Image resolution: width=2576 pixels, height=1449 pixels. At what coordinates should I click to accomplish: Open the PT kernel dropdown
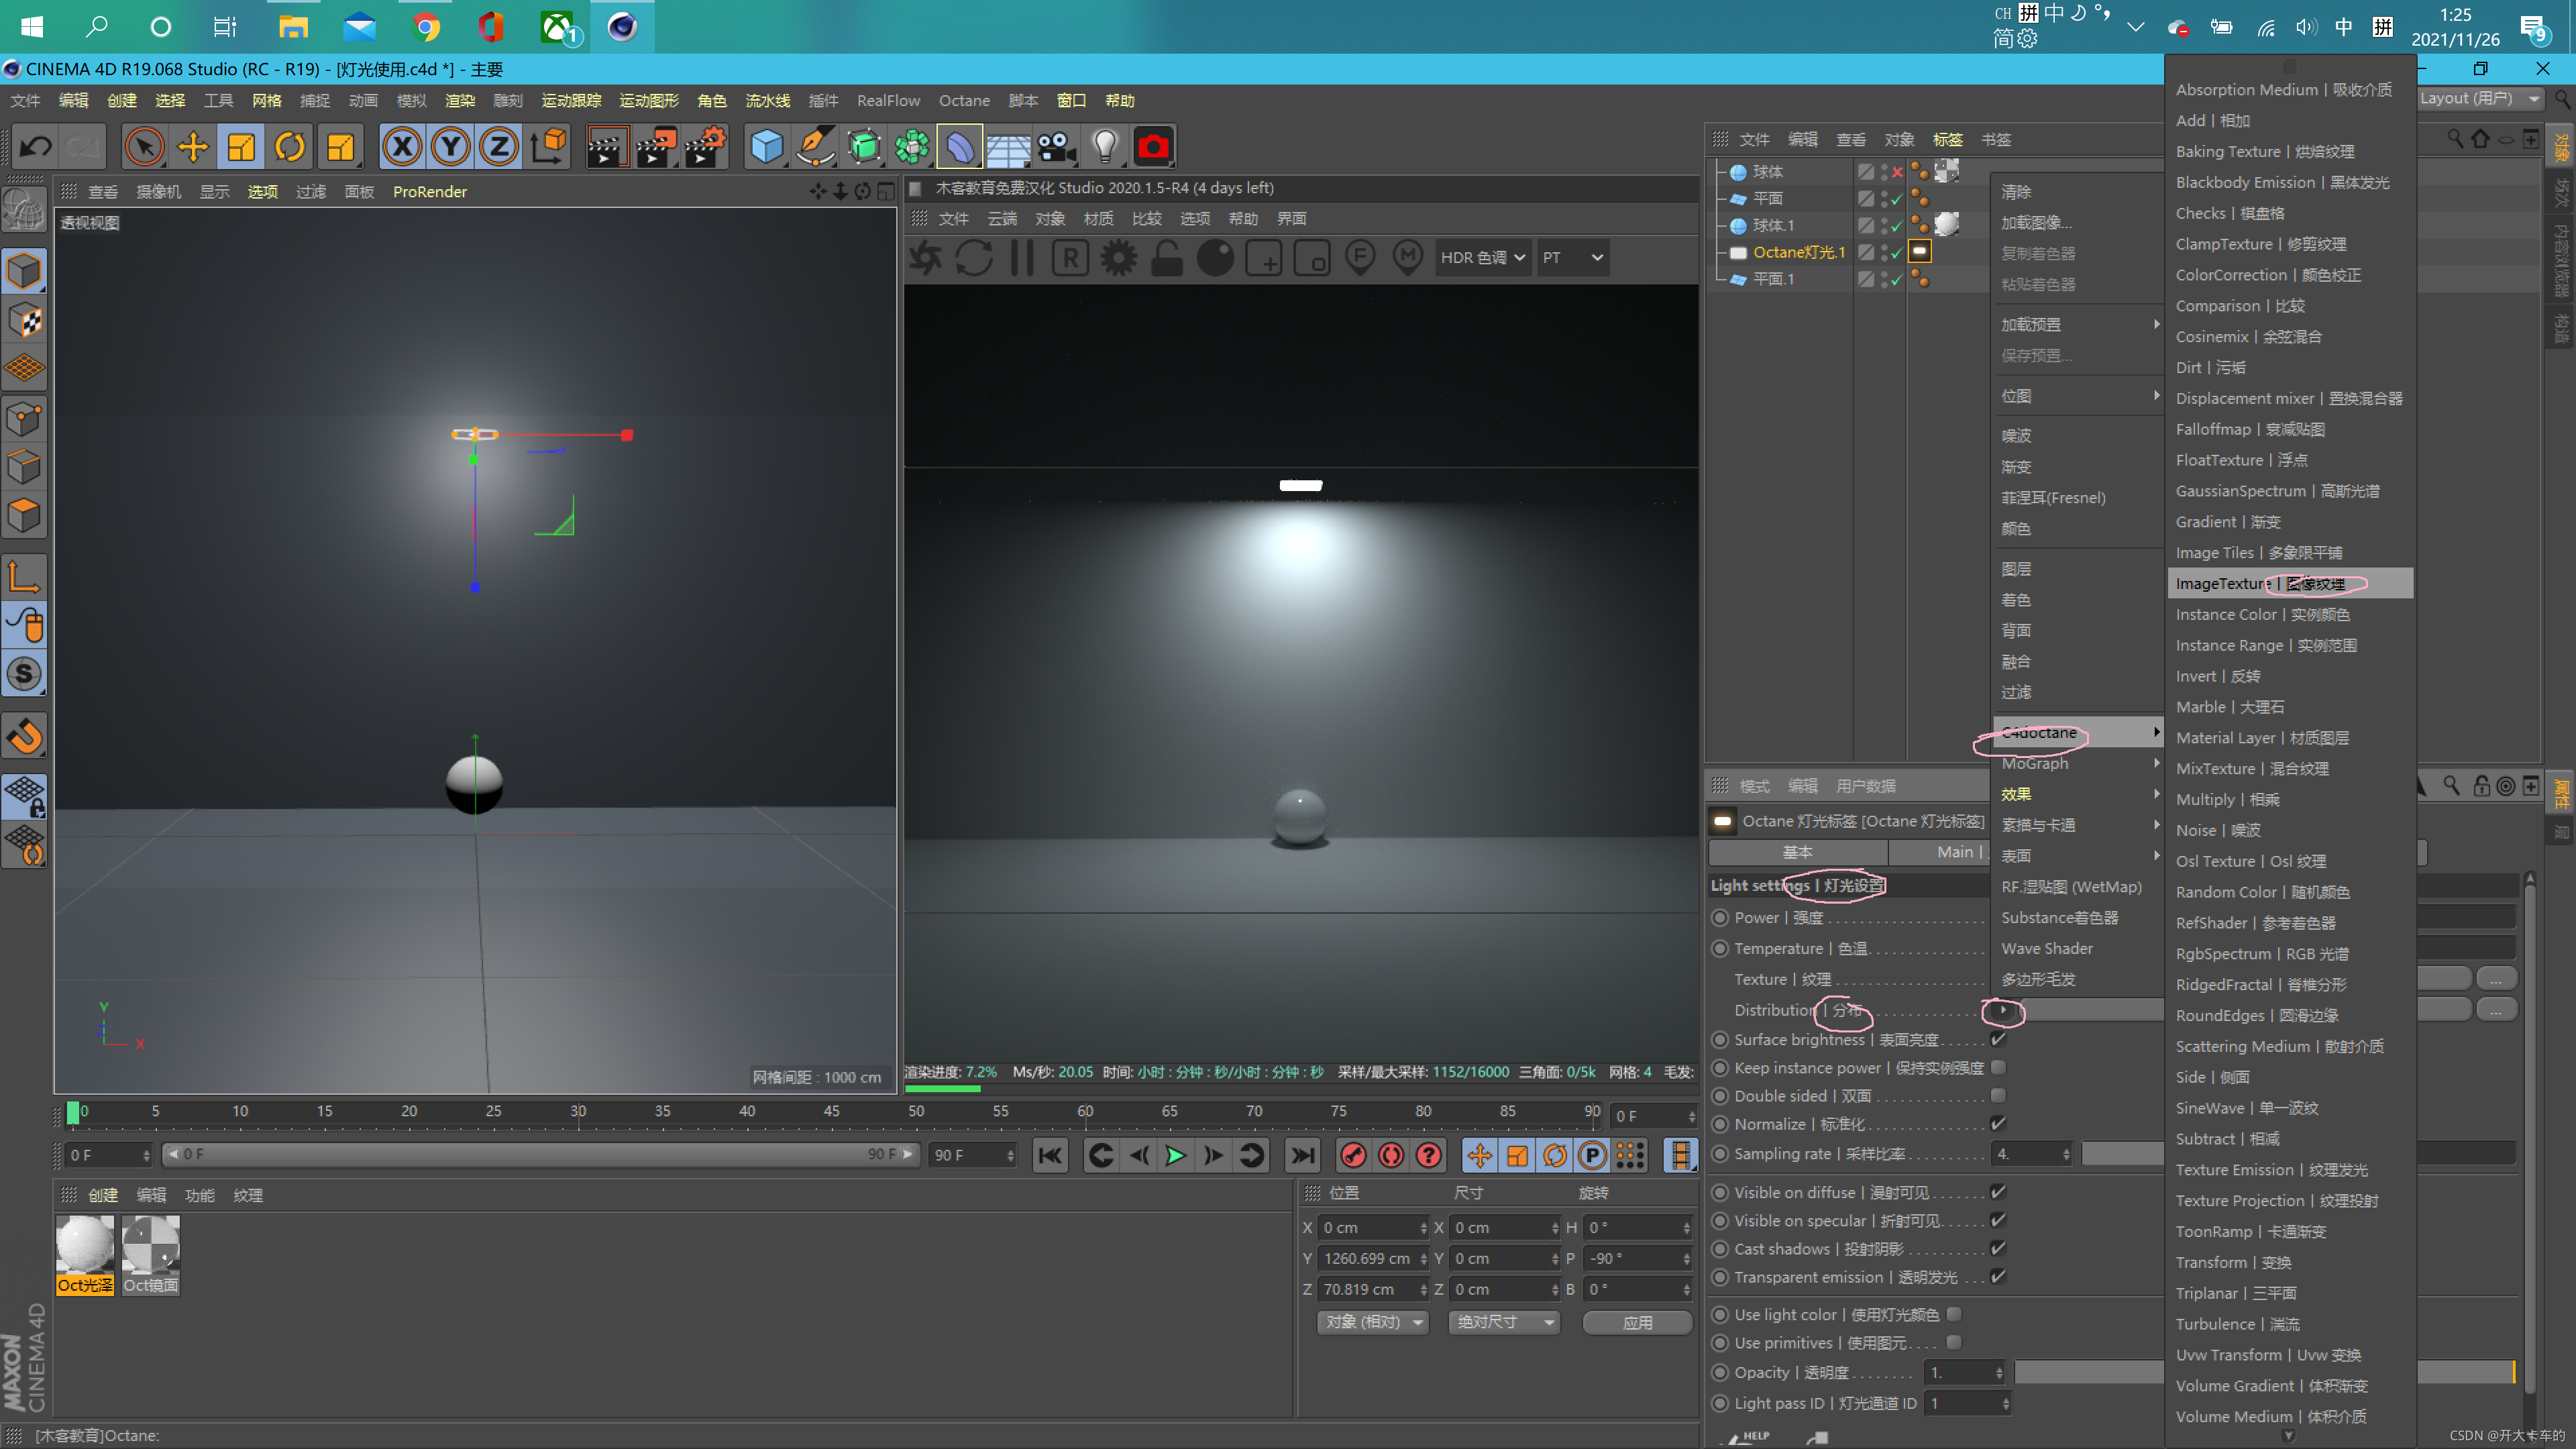pos(1572,258)
